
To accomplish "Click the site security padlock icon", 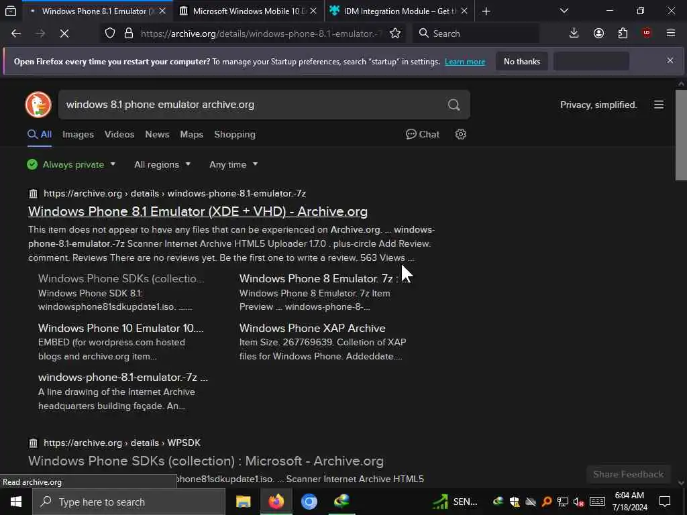I will point(128,34).
